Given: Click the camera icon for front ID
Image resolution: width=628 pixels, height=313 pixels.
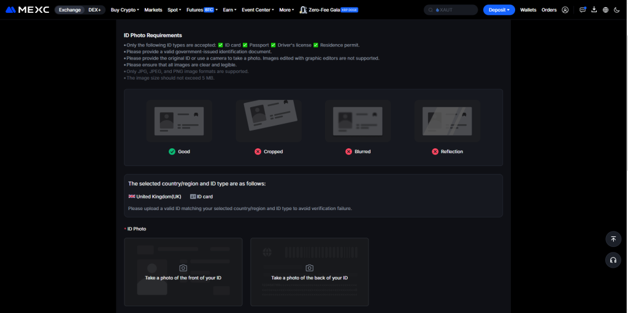Looking at the screenshot, I should pos(183,268).
